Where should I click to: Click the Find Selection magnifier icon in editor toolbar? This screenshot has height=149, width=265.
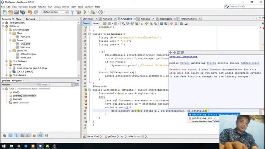point(123,24)
